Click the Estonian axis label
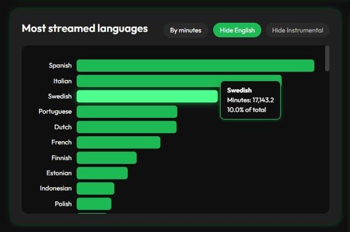The width and height of the screenshot is (350, 232). point(59,173)
